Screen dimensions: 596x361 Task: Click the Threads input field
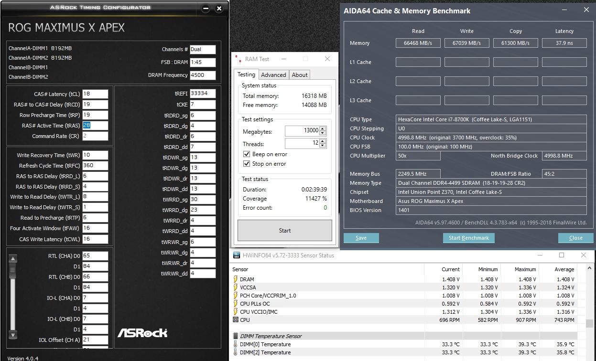tap(302, 143)
